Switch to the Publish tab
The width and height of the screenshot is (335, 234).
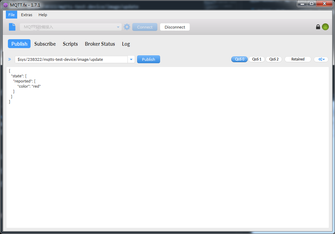19,44
